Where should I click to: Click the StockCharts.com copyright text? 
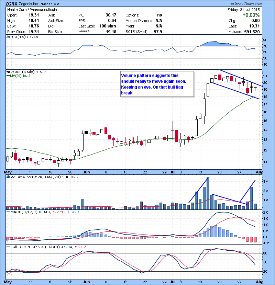(x=246, y=4)
